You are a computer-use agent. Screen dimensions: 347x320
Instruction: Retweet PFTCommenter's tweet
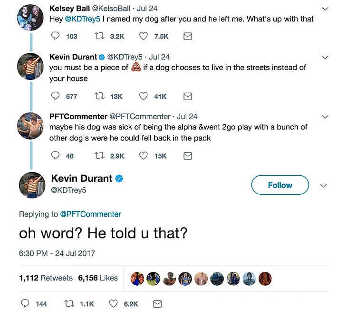pos(101,156)
